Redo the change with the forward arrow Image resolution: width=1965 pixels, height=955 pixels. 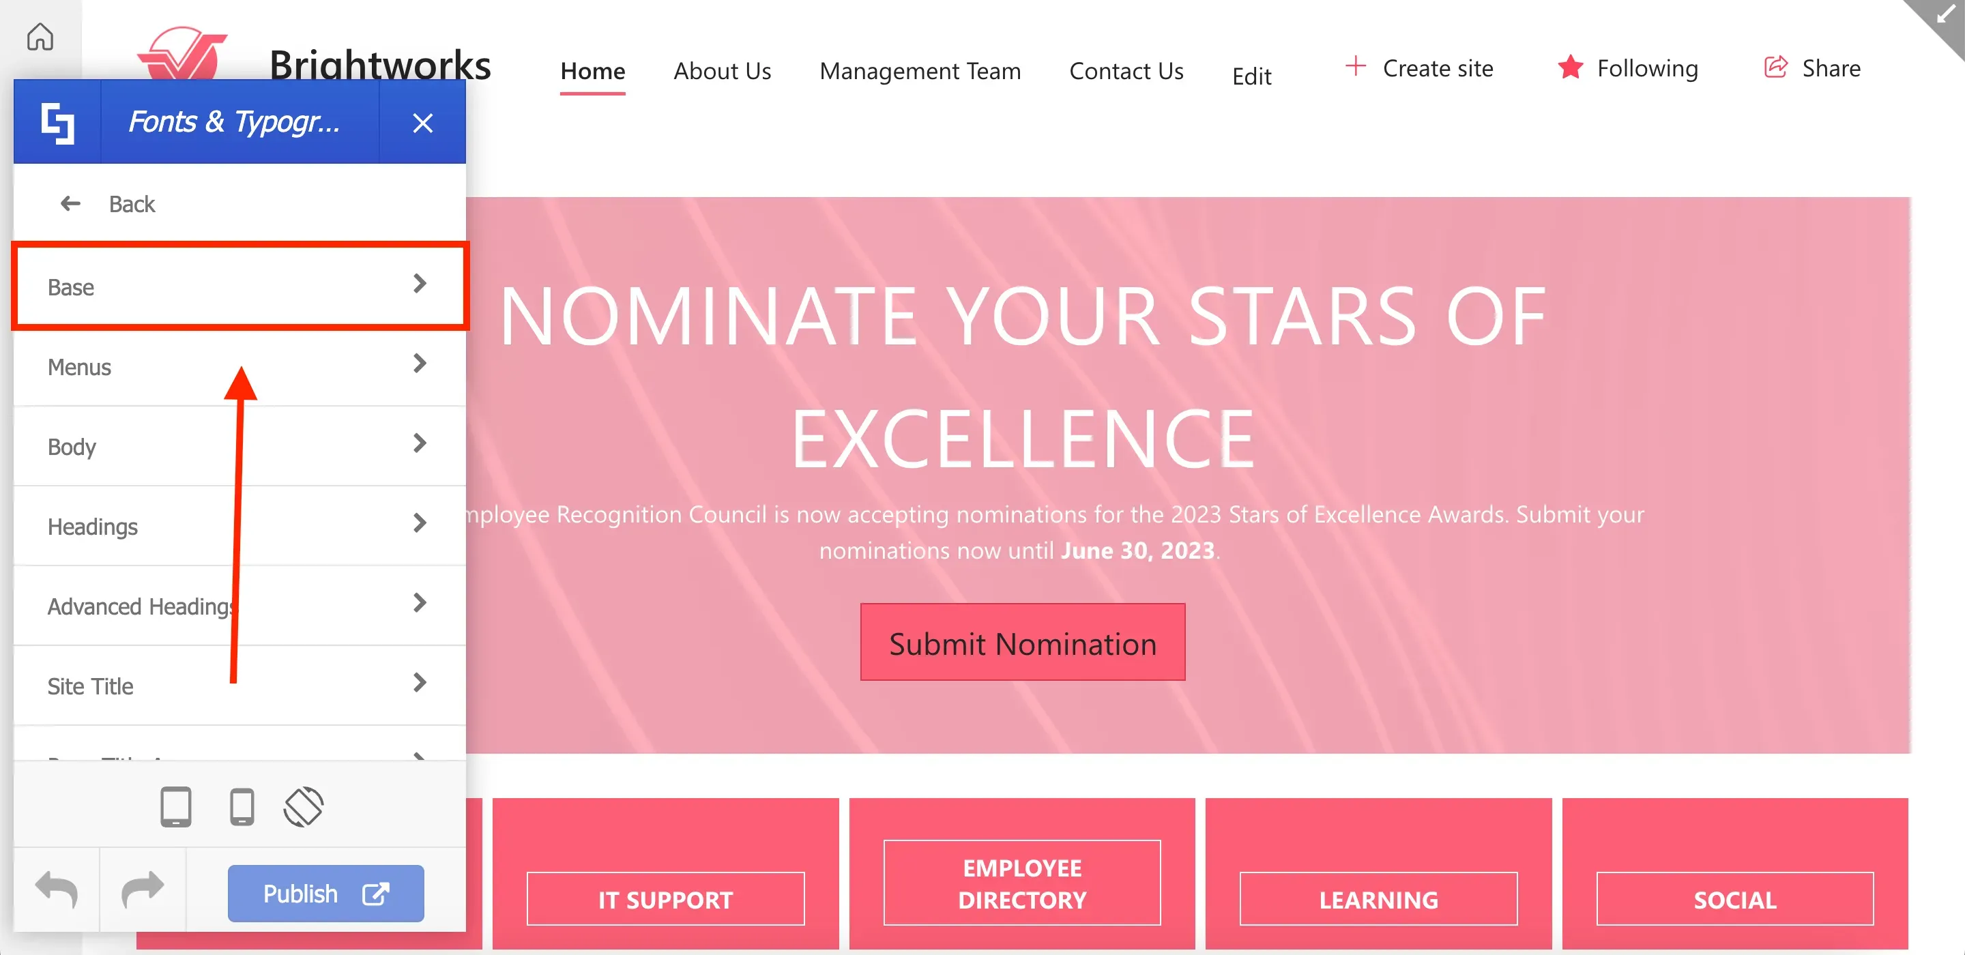click(x=143, y=890)
